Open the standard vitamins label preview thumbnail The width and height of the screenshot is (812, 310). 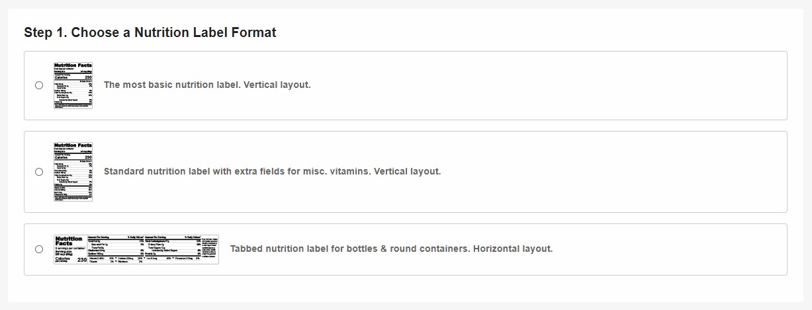point(73,172)
